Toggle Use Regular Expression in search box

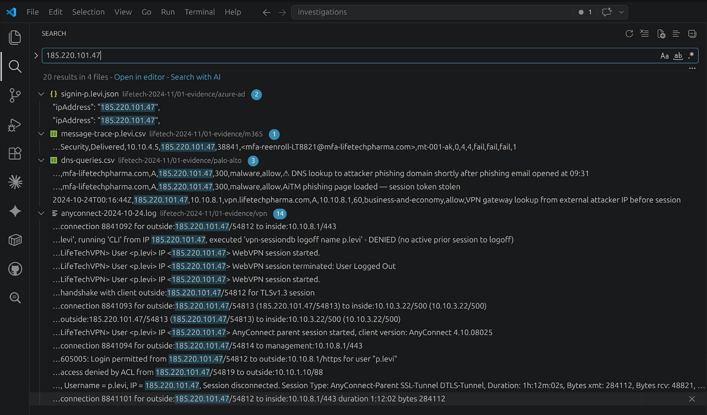[691, 56]
